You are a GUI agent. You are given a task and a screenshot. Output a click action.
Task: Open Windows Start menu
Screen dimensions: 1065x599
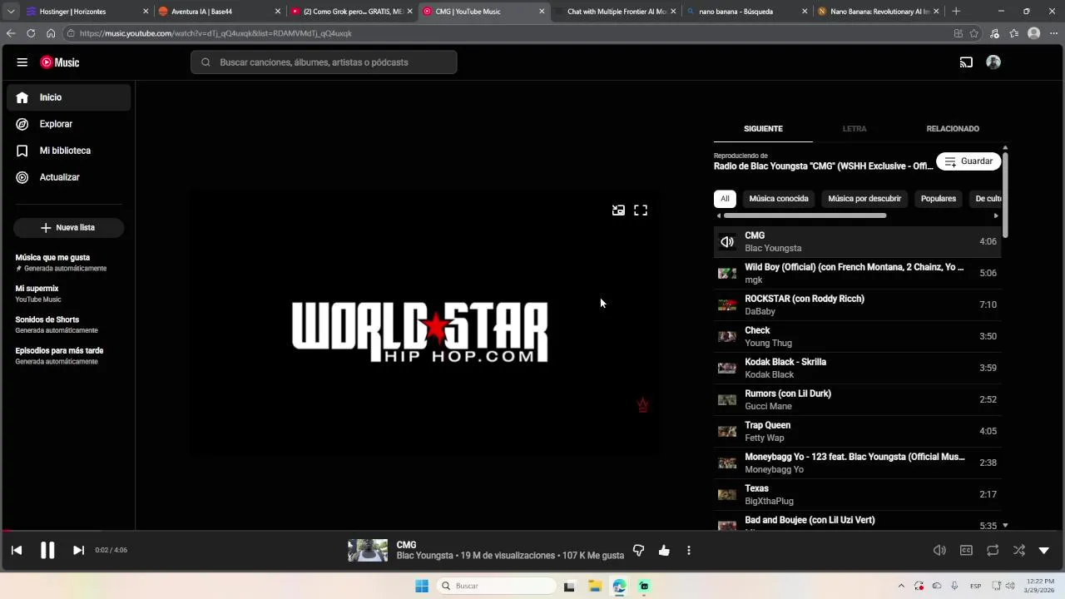[x=422, y=586]
